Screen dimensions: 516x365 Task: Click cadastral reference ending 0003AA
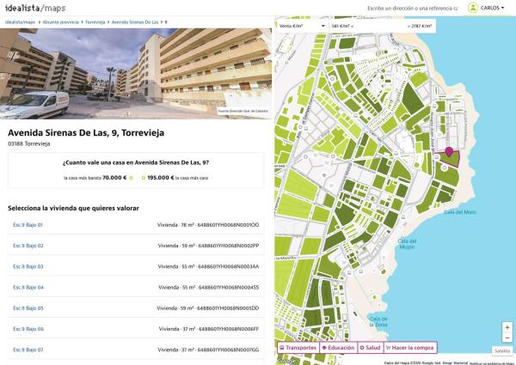point(228,266)
